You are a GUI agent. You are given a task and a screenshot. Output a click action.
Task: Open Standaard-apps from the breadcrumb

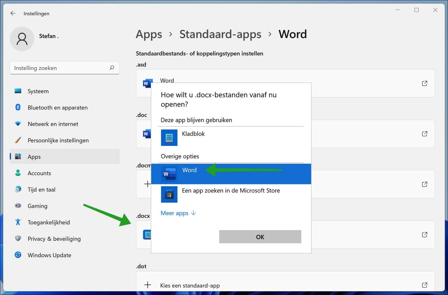[220, 34]
